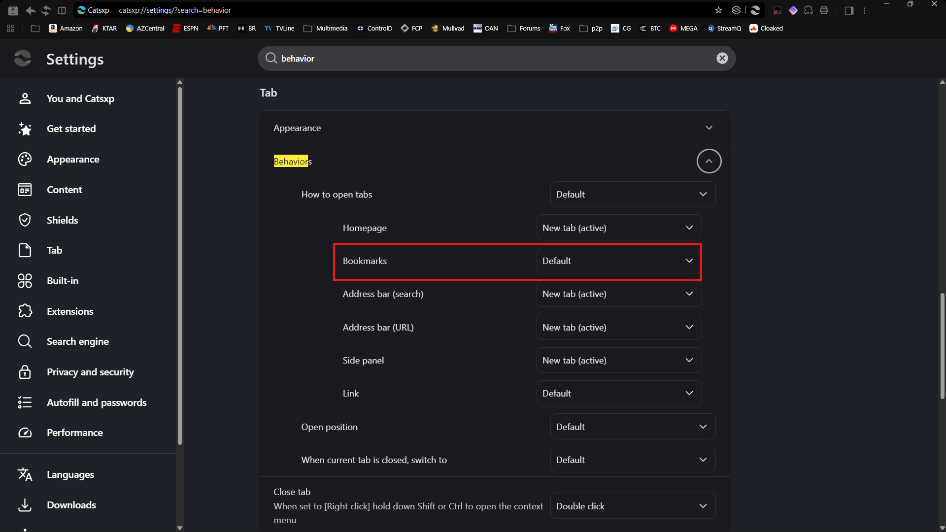Open the MEGA bookmark
This screenshot has width=946, height=532.
(x=683, y=29)
